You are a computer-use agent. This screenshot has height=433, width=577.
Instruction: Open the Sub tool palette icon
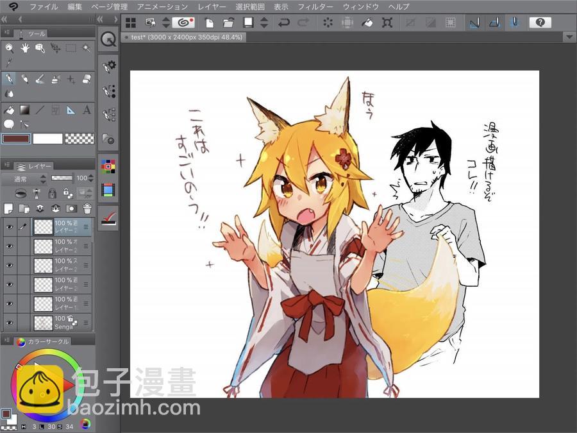pyautogui.click(x=109, y=115)
